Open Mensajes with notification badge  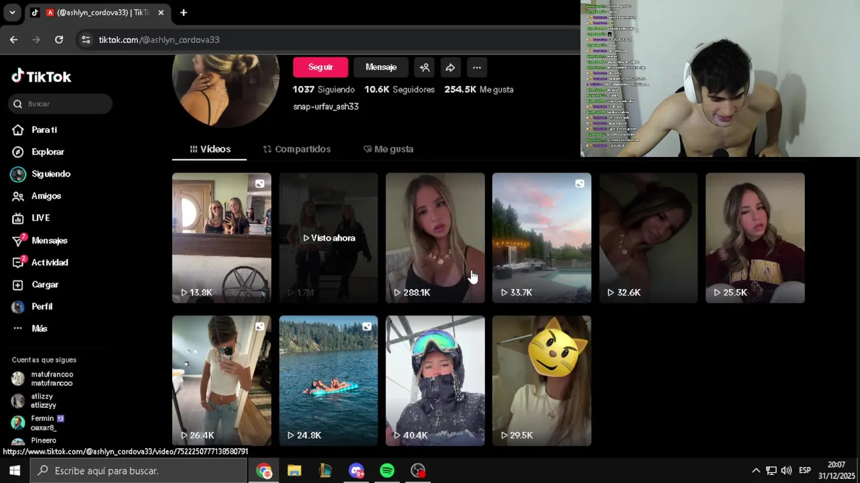40,240
